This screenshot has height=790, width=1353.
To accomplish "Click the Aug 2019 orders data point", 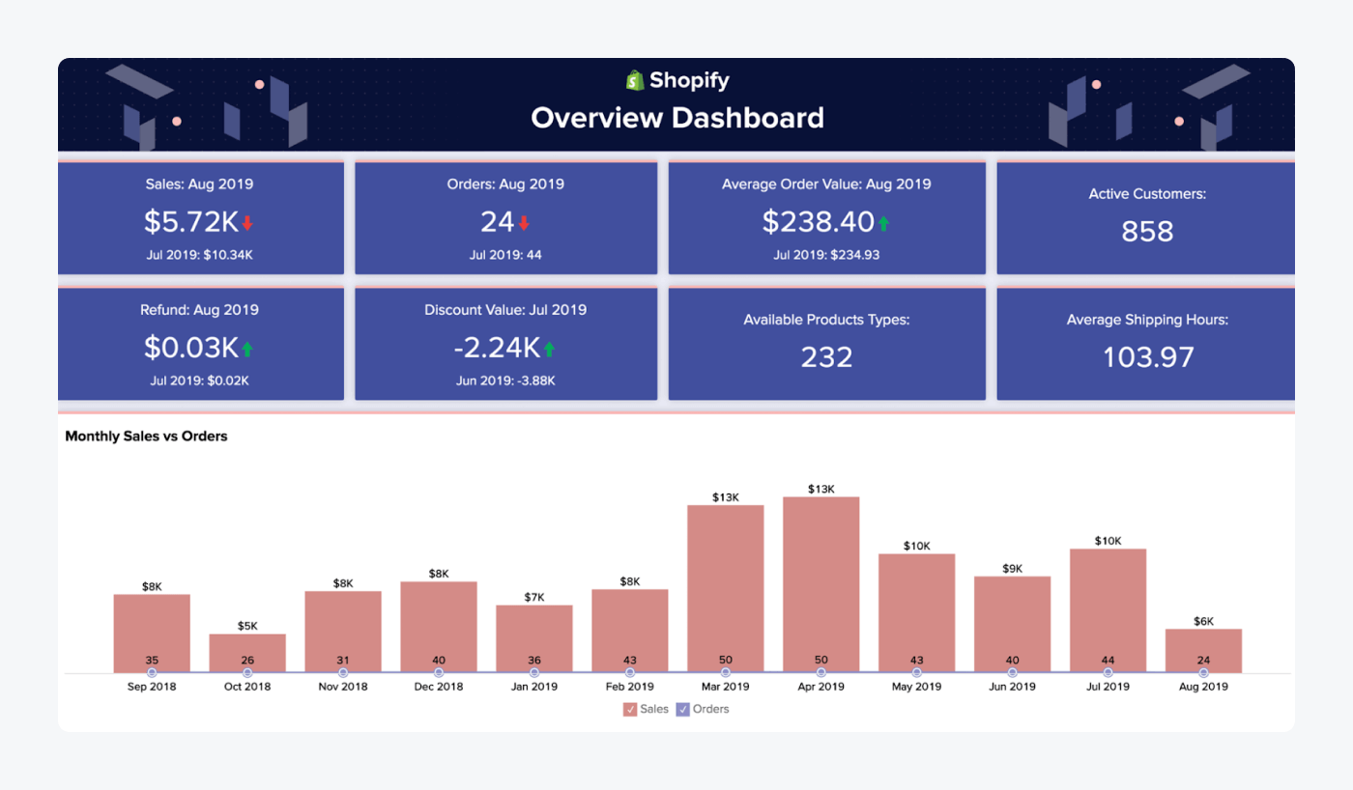I will pyautogui.click(x=1203, y=672).
